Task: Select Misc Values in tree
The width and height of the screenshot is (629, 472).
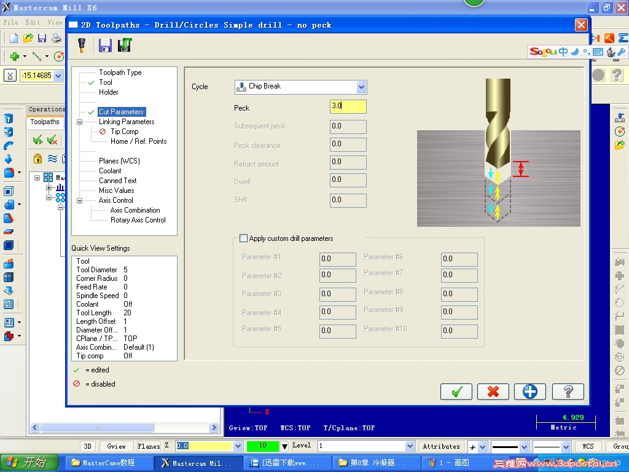Action: pos(116,191)
